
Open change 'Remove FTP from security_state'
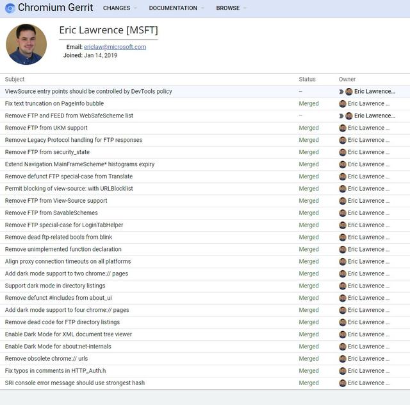coord(47,152)
